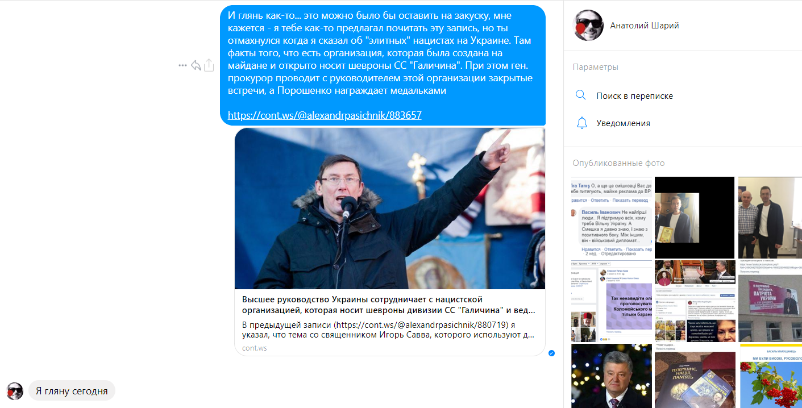Click the notifications bell icon
Screen dimensions: 802x408
tap(581, 123)
